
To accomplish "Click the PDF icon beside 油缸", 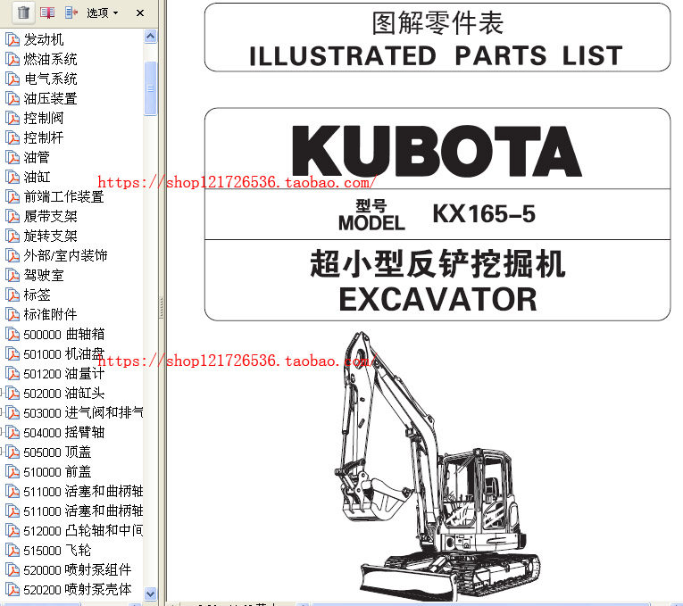I will pyautogui.click(x=12, y=178).
